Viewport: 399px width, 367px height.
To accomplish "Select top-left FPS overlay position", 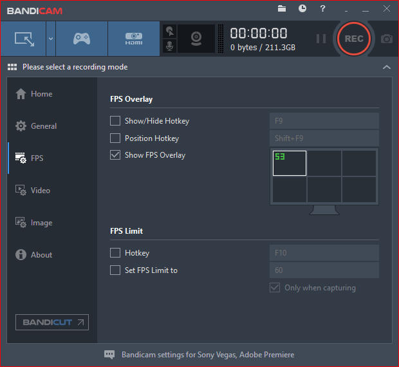I will tap(290, 163).
